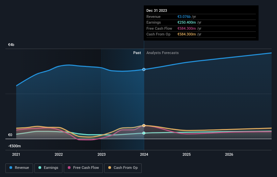Click the Dec 31 2023 tooltip date
The height and width of the screenshot is (177, 277).
coord(157,10)
